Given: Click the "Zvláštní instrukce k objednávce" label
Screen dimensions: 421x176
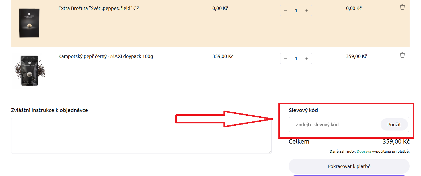Looking at the screenshot, I should pyautogui.click(x=49, y=110).
